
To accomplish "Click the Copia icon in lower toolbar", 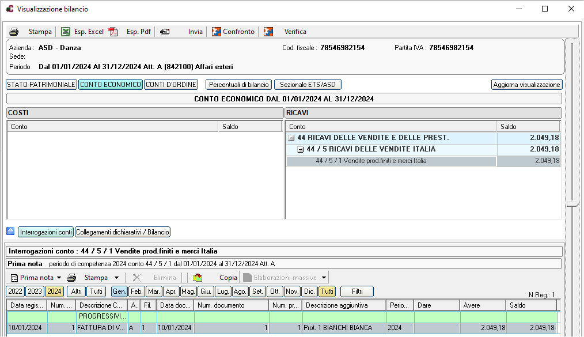I will (198, 277).
